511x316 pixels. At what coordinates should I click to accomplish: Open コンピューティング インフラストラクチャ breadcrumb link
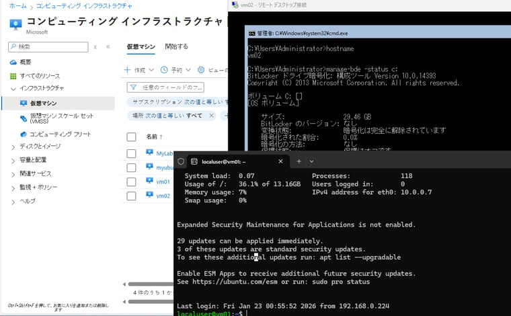click(x=84, y=5)
